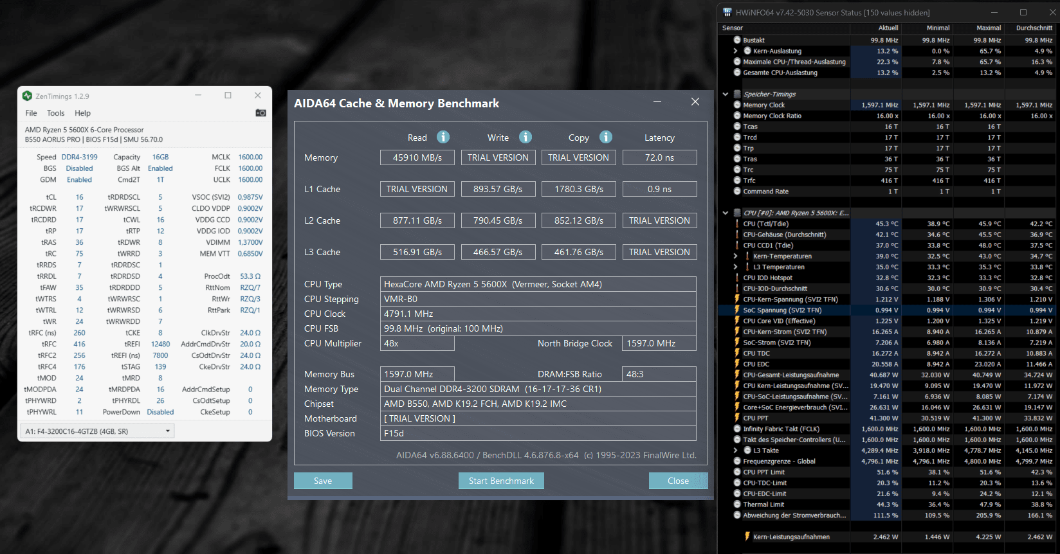Click the info icon next to Write
Screen dimensions: 1060x554
525,137
